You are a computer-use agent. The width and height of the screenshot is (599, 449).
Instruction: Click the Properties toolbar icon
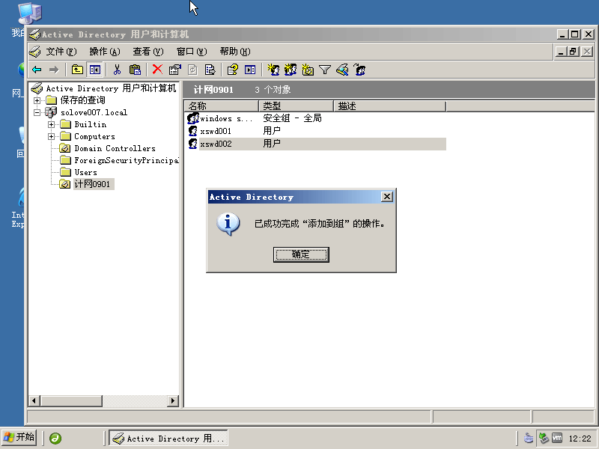(x=174, y=70)
